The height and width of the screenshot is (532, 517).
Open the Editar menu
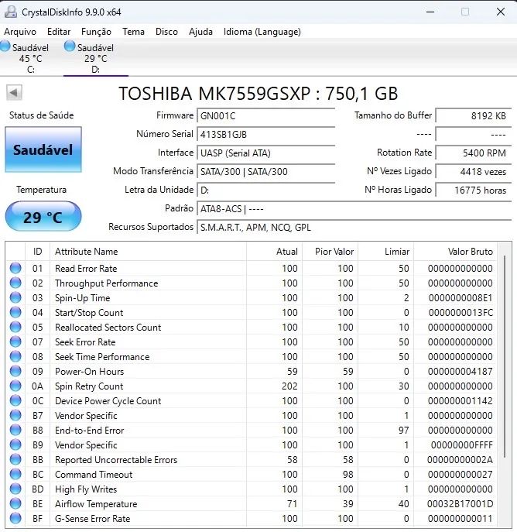pos(59,32)
